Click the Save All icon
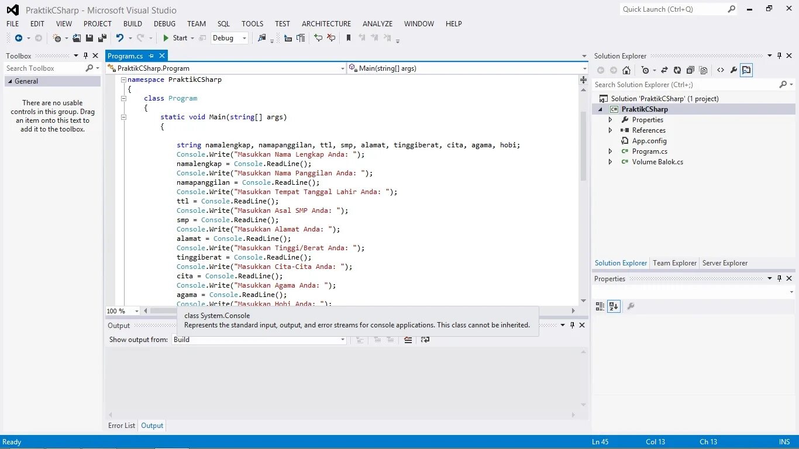 [102, 38]
